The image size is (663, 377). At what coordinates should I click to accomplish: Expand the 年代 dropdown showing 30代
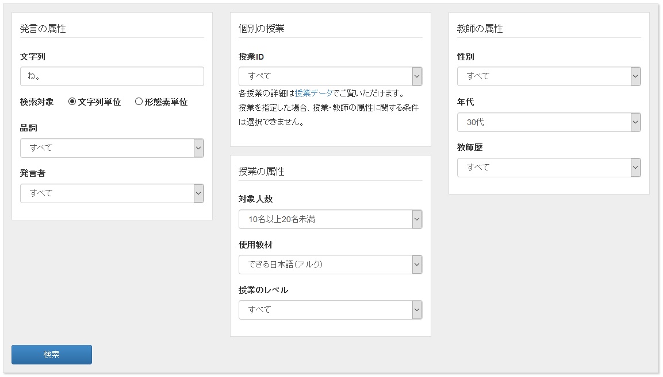pyautogui.click(x=544, y=122)
